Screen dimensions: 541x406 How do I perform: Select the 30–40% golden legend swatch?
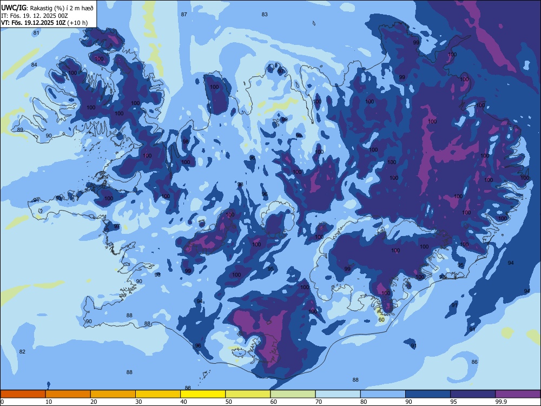[x=158, y=394]
